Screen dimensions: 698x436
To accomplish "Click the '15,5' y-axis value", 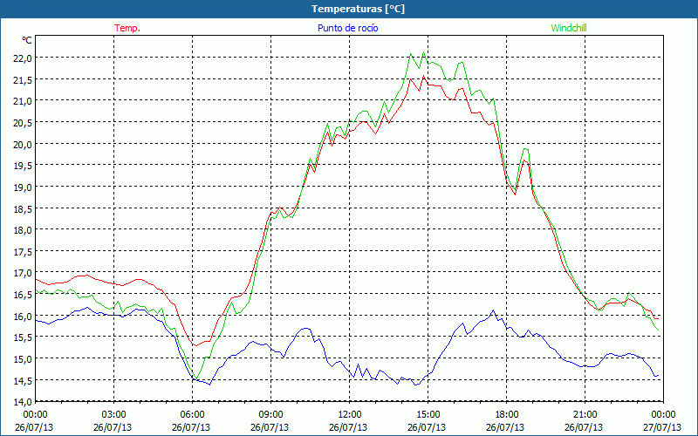I will [x=23, y=337].
